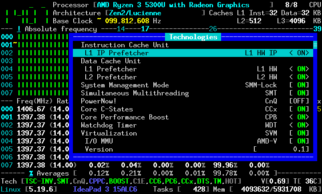Select the L1 Prefetcher row label
The height and width of the screenshot is (194, 322).
[111, 69]
